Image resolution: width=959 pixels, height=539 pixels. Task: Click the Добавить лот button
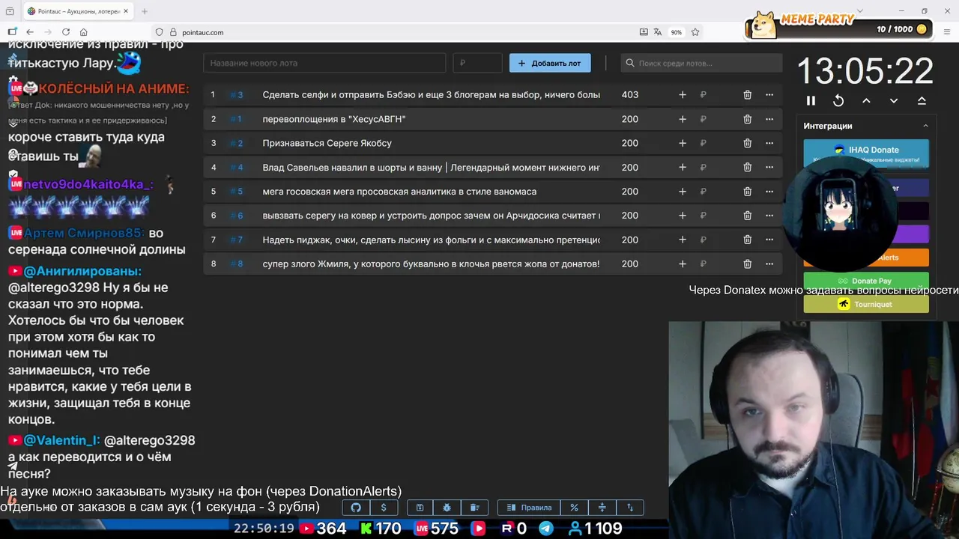click(550, 63)
